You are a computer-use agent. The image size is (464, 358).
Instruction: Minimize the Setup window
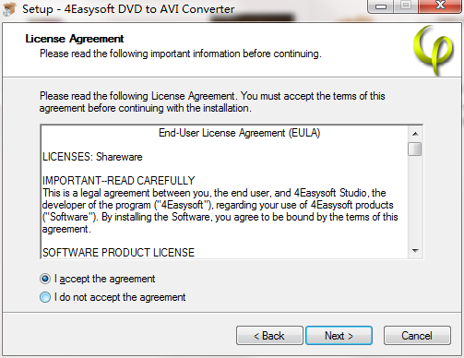pos(381,6)
